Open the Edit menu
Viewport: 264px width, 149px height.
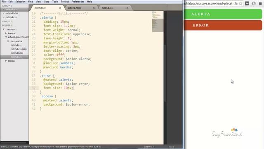pyautogui.click(x=10, y=2)
